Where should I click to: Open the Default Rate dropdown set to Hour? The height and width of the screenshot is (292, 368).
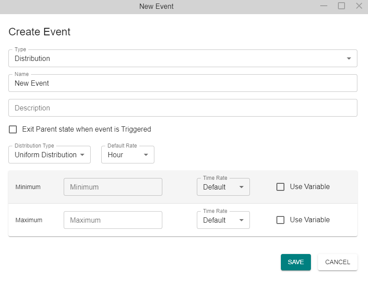click(128, 155)
